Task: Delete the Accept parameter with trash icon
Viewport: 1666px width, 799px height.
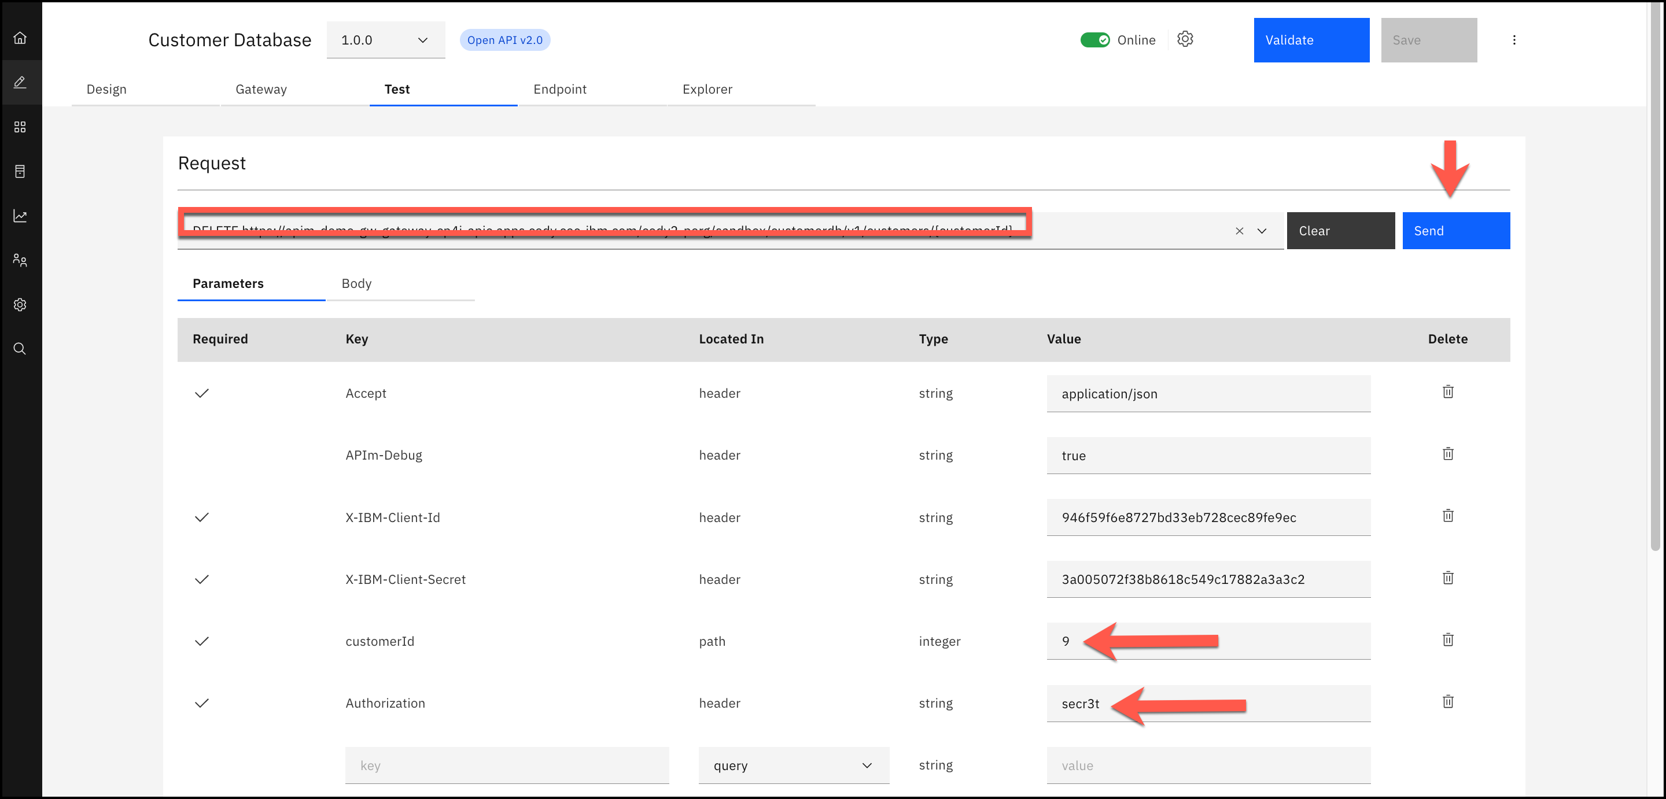Action: 1447,392
